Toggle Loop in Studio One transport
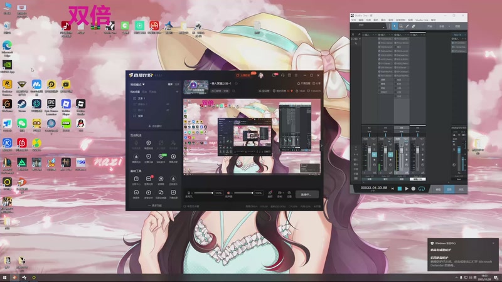 (x=422, y=189)
